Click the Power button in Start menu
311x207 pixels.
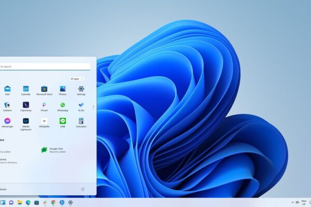coord(82,189)
